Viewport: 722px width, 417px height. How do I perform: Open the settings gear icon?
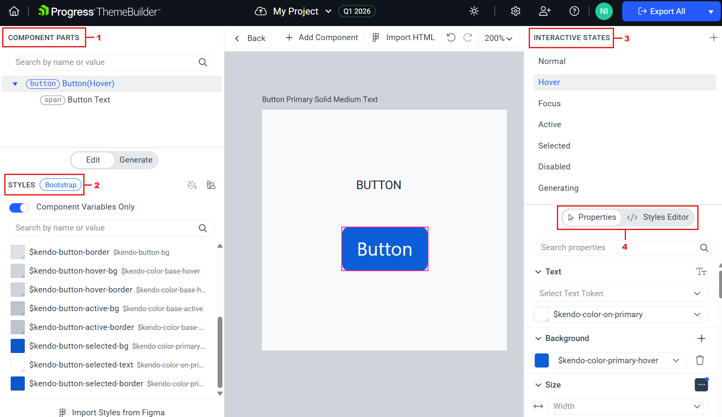click(x=515, y=11)
